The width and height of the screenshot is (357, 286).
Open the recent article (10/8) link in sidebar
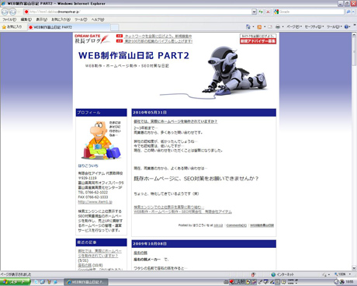point(85,265)
